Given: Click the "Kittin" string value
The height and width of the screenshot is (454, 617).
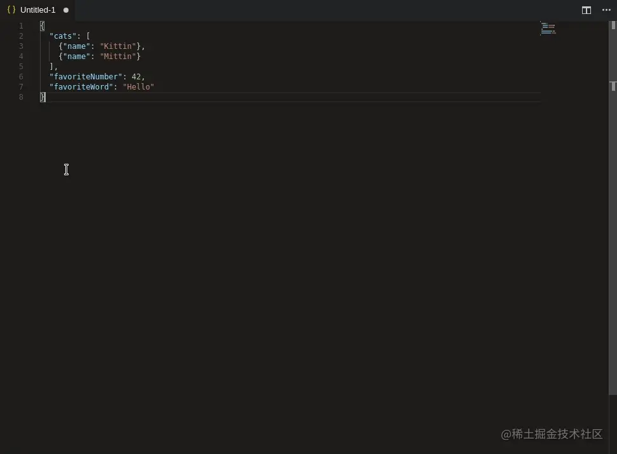Looking at the screenshot, I should click(x=118, y=46).
